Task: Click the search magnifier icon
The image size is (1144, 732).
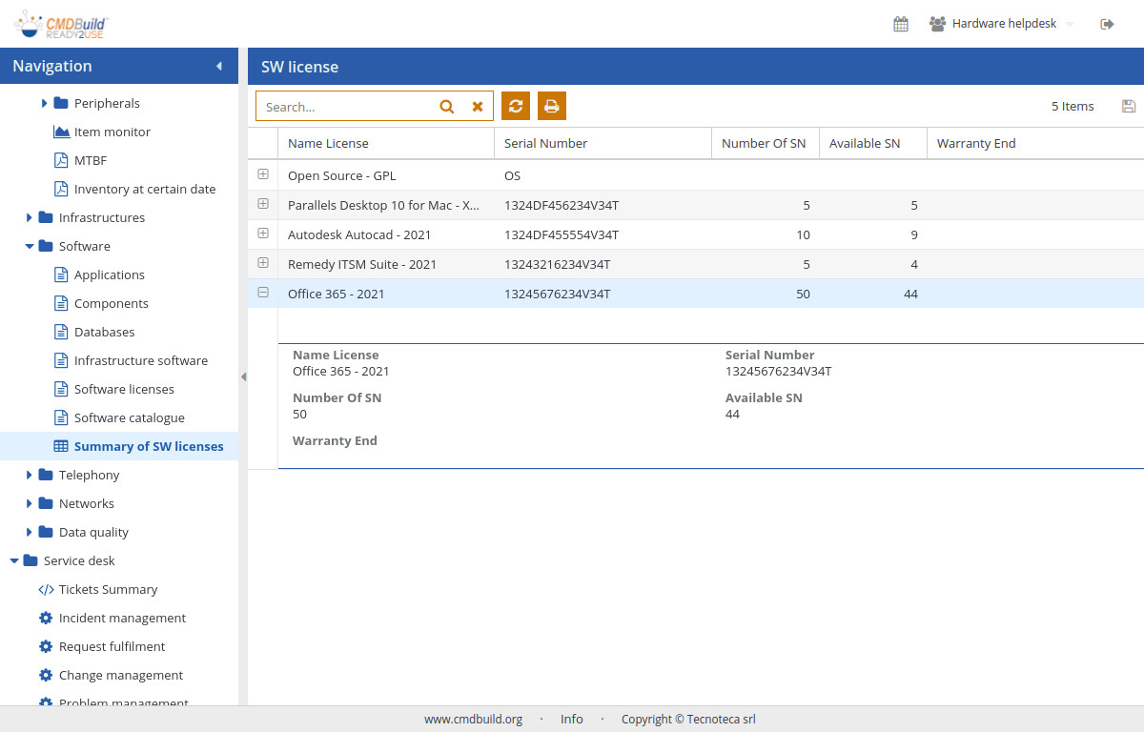Action: point(446,107)
